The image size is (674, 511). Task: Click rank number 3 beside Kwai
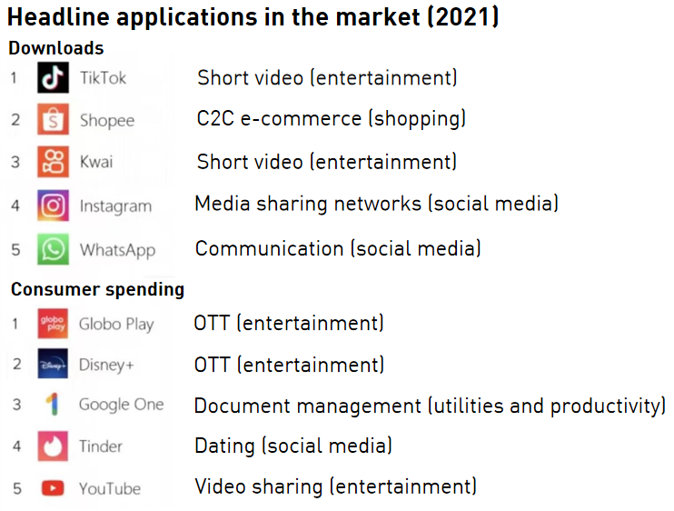(15, 162)
